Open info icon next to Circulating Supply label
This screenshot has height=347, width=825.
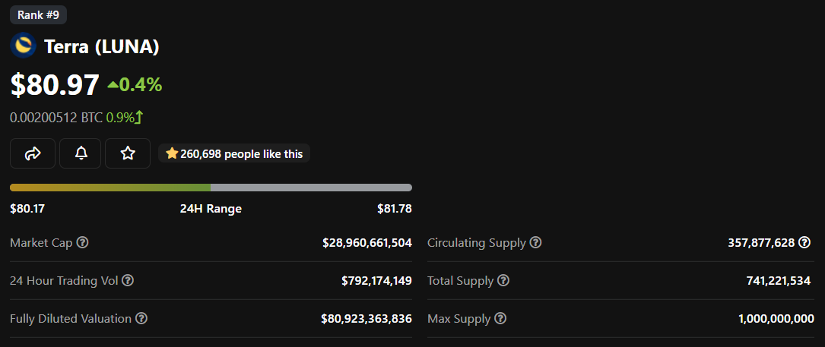point(535,243)
